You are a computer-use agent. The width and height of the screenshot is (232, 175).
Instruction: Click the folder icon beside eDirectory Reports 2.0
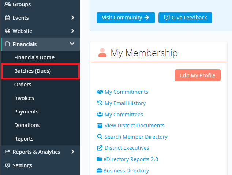point(99,159)
